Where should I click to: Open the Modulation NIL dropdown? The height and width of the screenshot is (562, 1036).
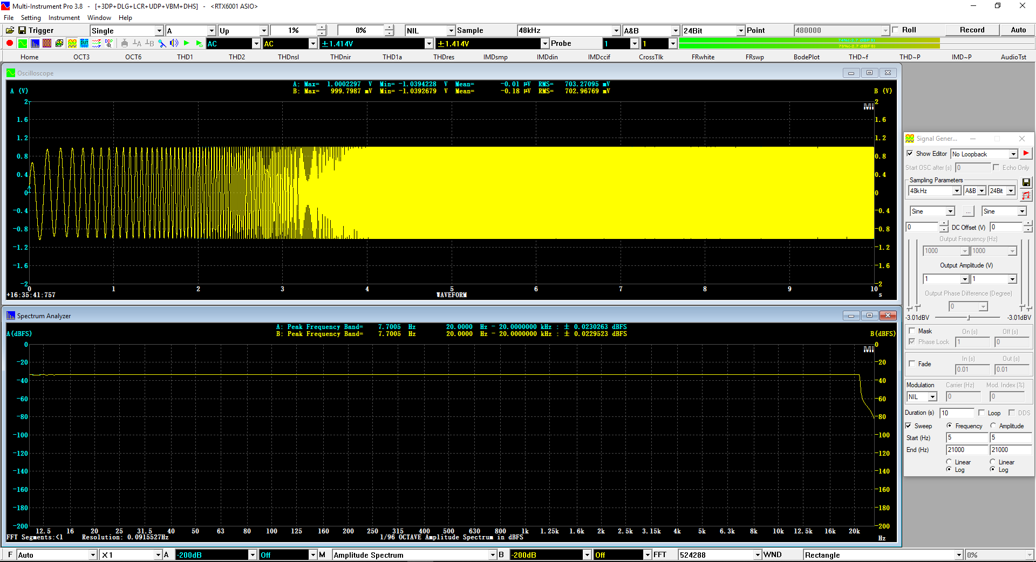pyautogui.click(x=922, y=397)
